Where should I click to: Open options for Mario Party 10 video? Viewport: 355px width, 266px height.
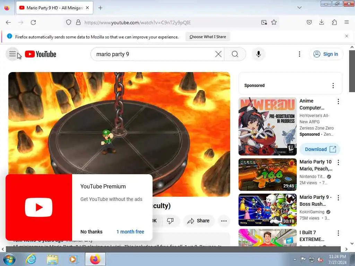[x=338, y=162]
